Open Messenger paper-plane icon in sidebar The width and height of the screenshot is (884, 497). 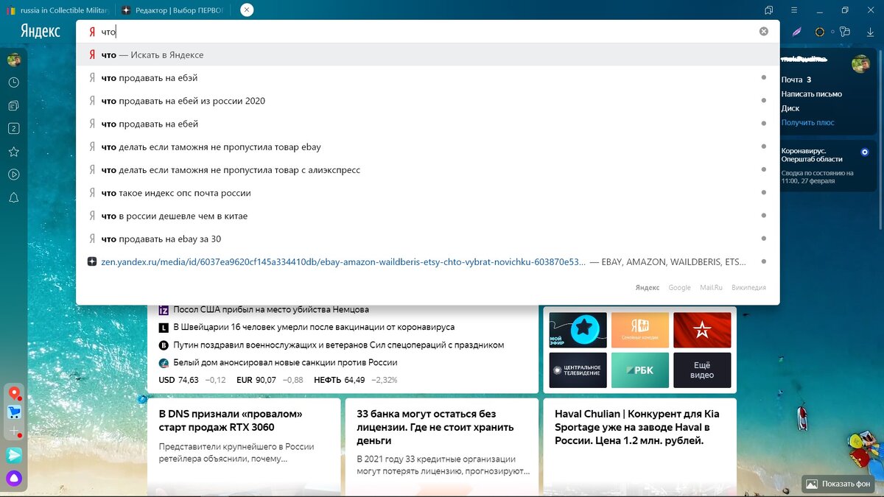pyautogui.click(x=14, y=456)
